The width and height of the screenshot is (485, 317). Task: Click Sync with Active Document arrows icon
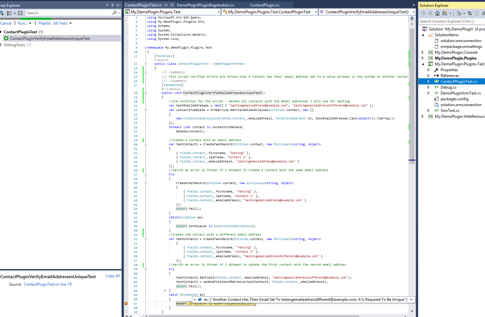469,13
